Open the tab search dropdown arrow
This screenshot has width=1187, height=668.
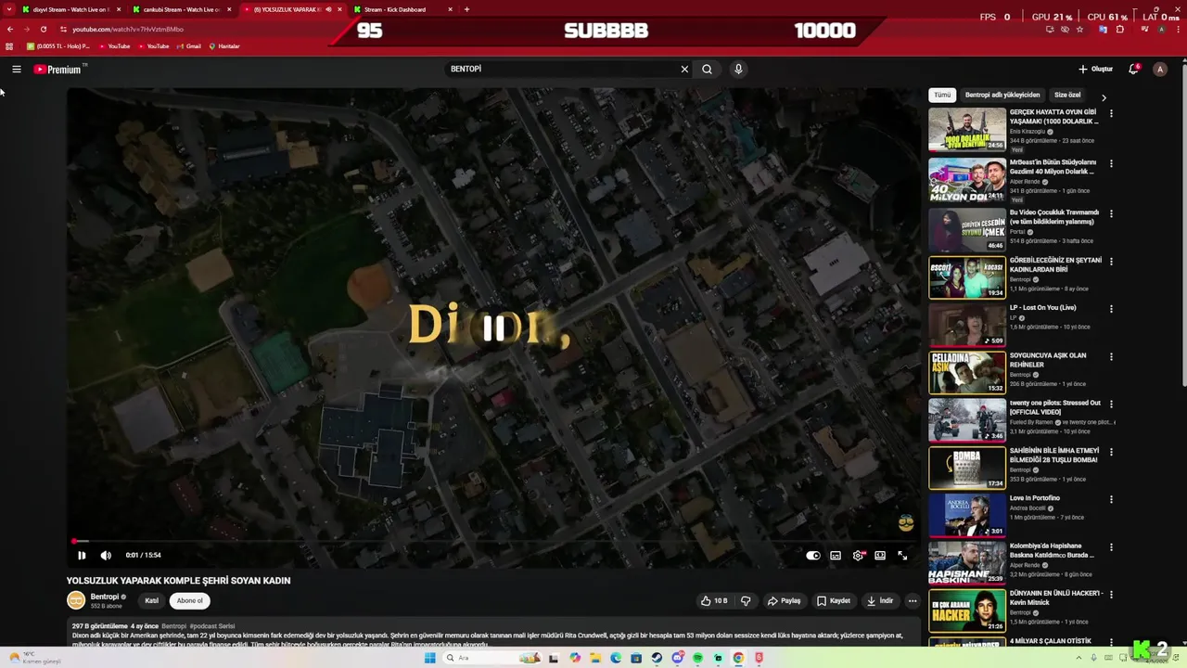click(10, 9)
